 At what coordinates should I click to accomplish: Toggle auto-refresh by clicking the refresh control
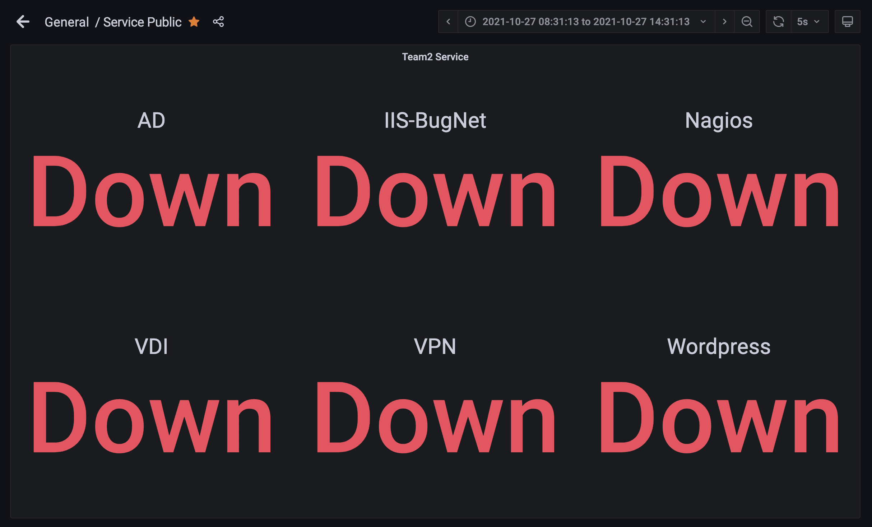779,22
